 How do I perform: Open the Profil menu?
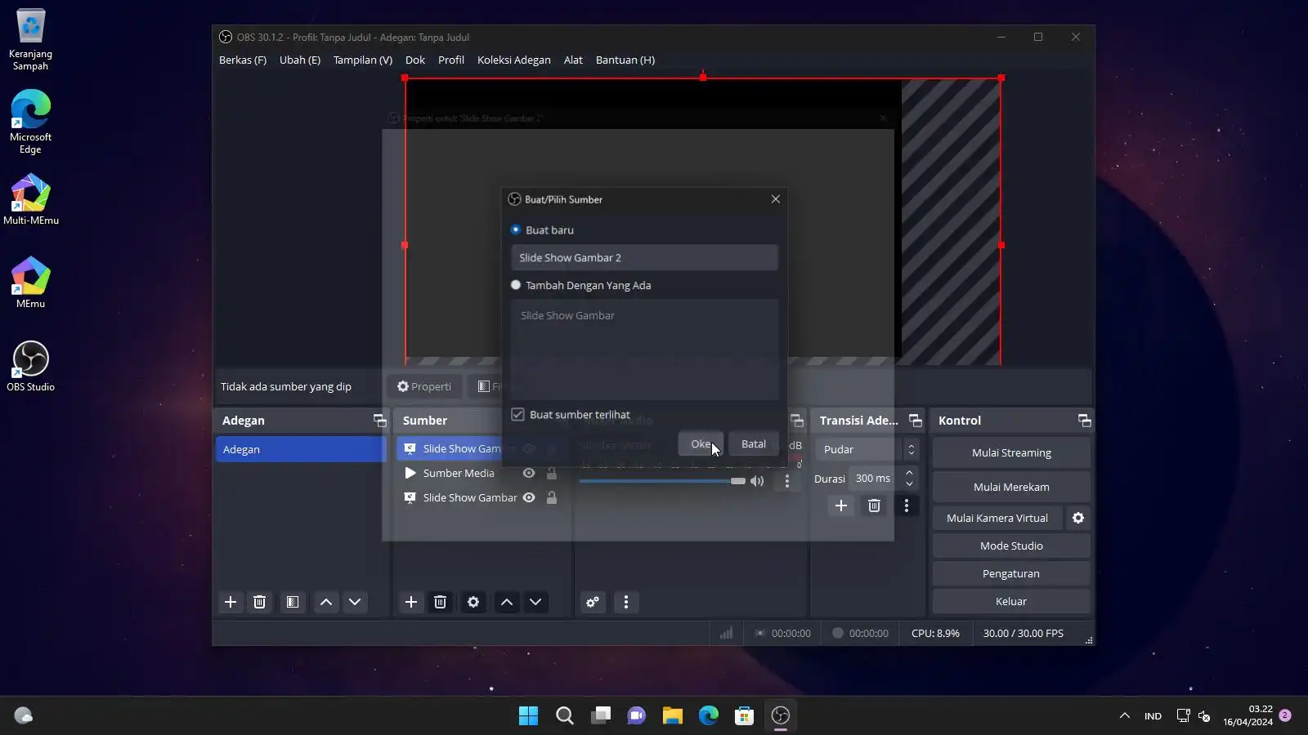click(451, 60)
